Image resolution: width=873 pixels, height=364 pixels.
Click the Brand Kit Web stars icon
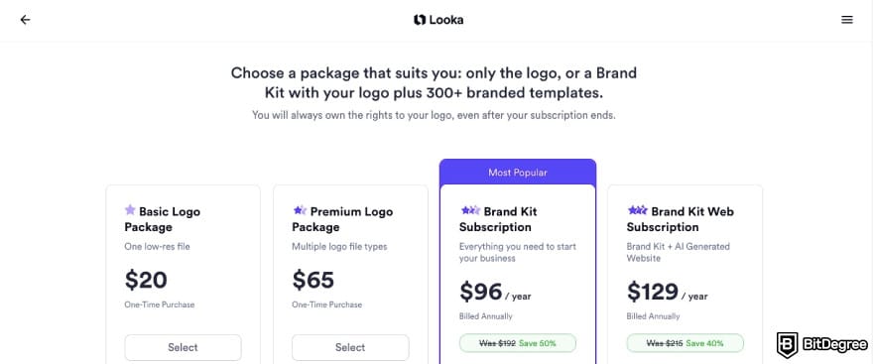(x=638, y=210)
